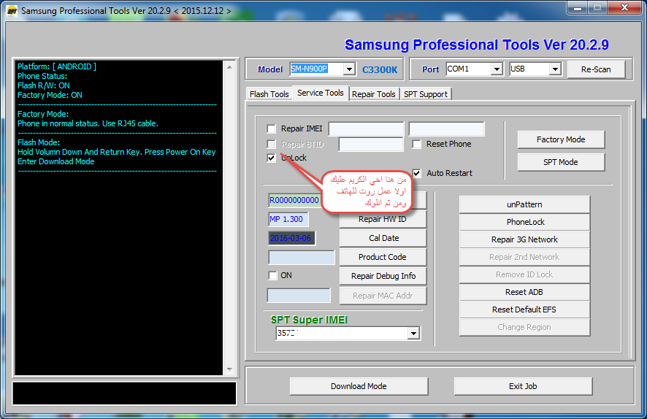Click the unPattern button

(x=524, y=204)
